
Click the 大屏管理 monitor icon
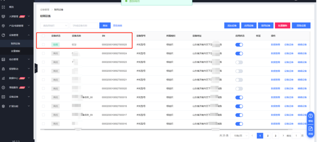pos(3,16)
